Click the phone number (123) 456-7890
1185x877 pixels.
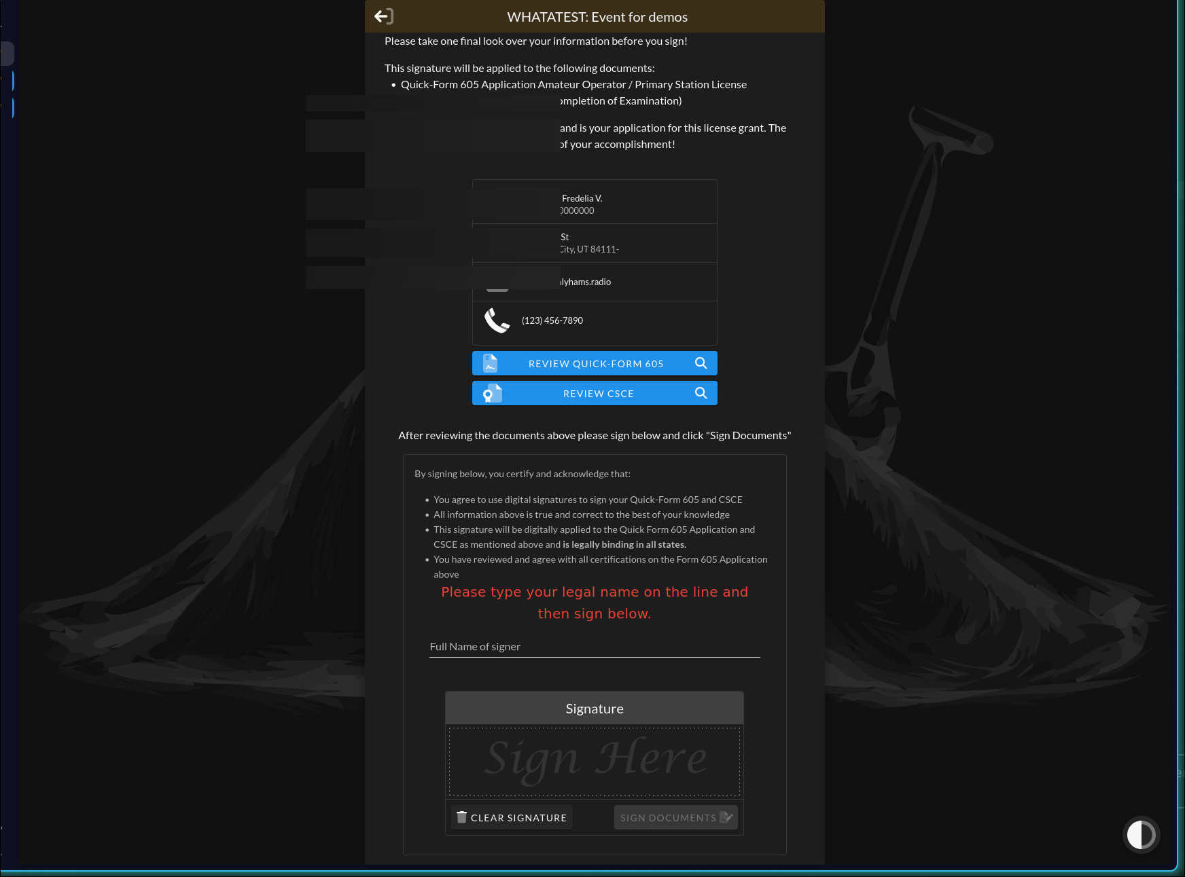(x=552, y=320)
